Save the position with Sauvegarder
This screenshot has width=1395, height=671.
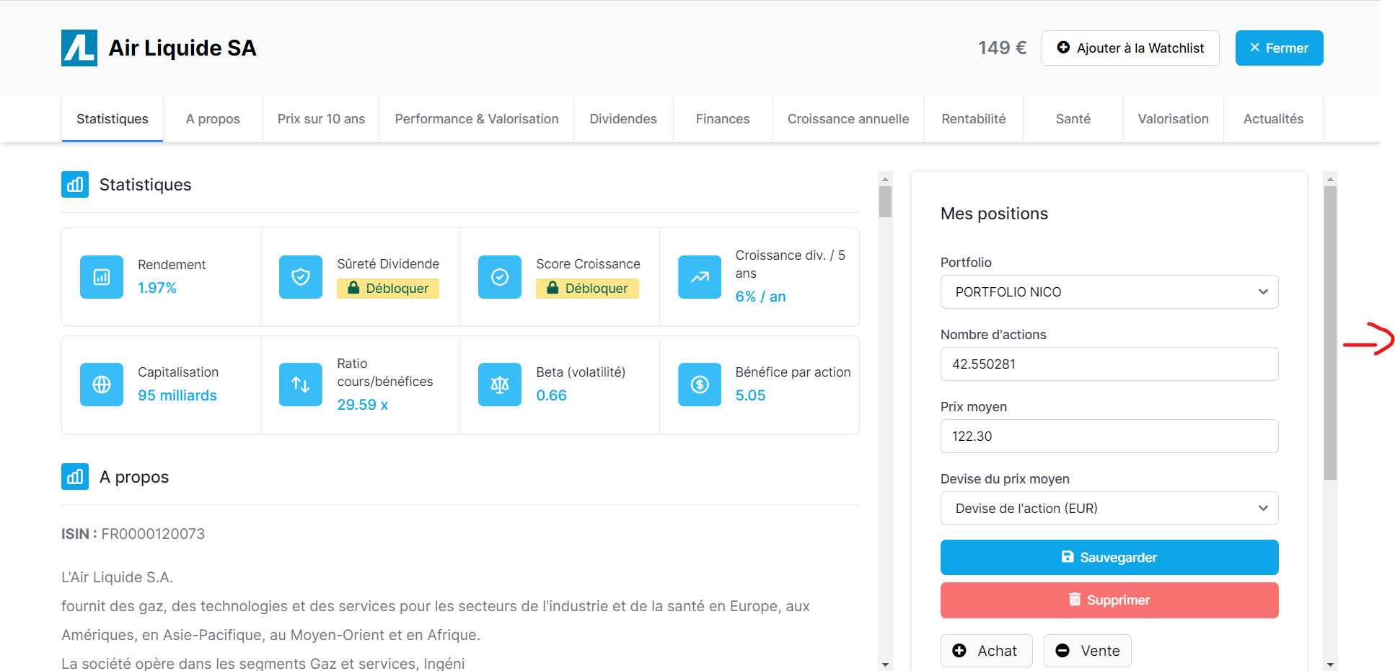[1109, 557]
